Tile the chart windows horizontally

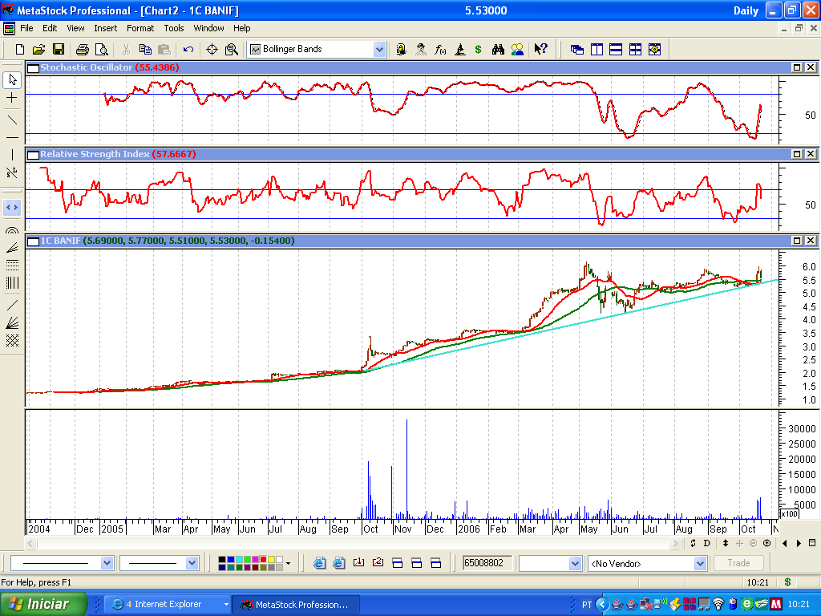616,49
